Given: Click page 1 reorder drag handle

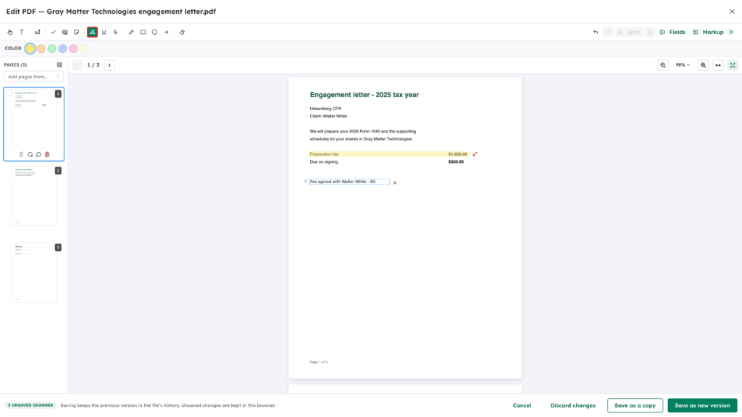Looking at the screenshot, I should 21,155.
